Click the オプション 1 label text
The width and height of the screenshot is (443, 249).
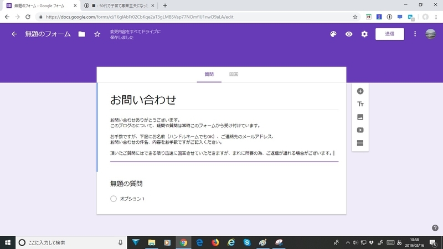[132, 199]
